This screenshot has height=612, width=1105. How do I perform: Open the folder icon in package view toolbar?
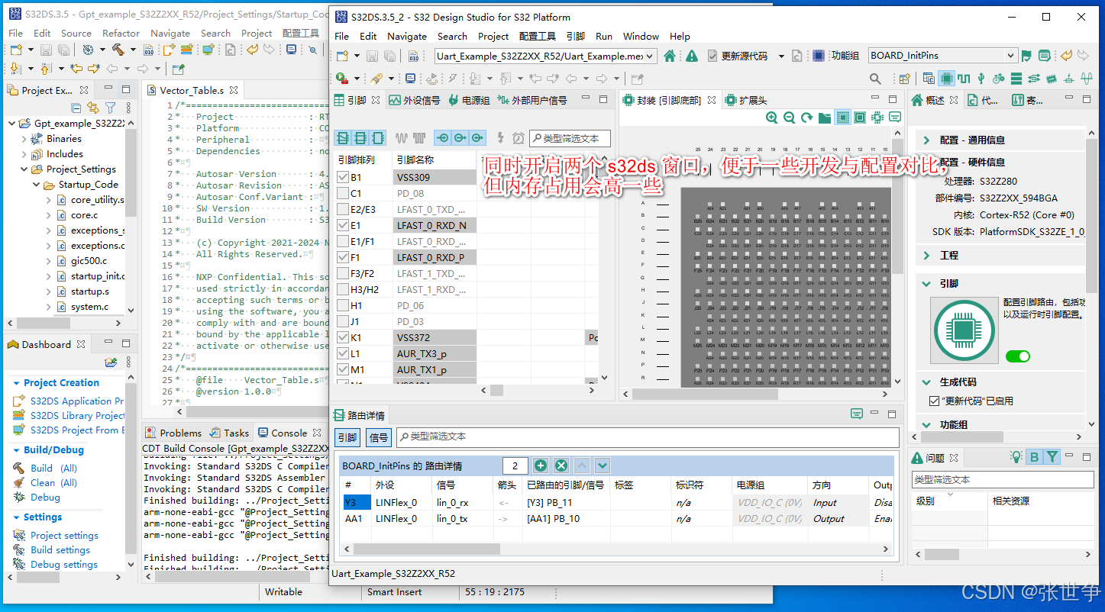tap(824, 118)
